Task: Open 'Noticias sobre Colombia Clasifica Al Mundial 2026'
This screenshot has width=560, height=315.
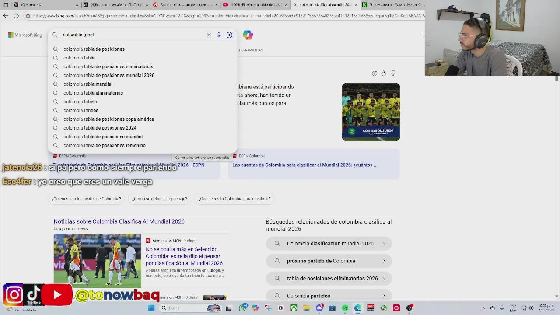Action: coord(119,221)
